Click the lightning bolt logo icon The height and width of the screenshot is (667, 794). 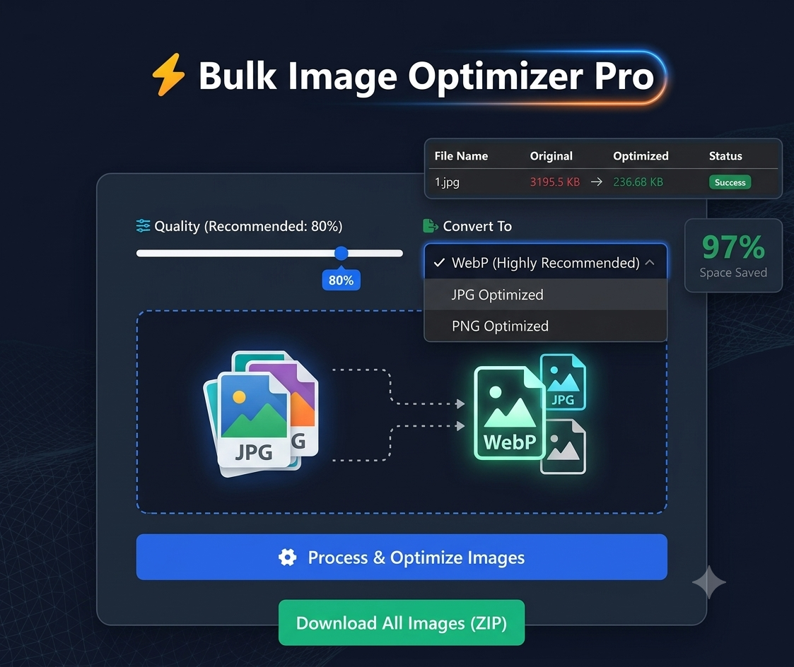(169, 74)
